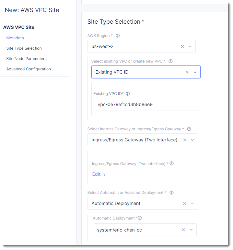
Task: Open the Ingress/Egress Gateway dropdown arrow
Action: (x=192, y=140)
